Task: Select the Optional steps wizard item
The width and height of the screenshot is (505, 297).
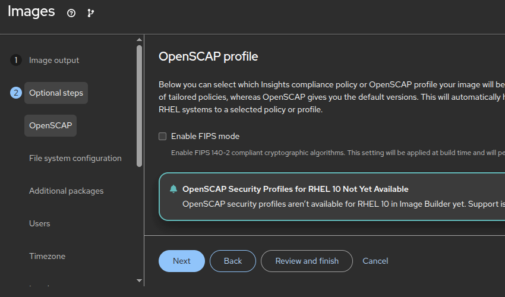Action: point(56,93)
